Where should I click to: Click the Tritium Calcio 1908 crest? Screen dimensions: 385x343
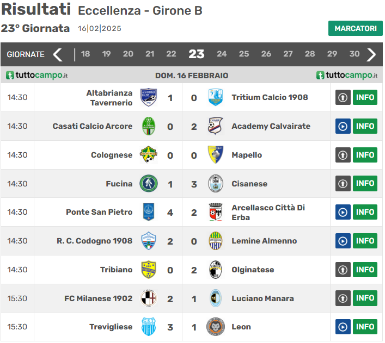pyautogui.click(x=216, y=98)
